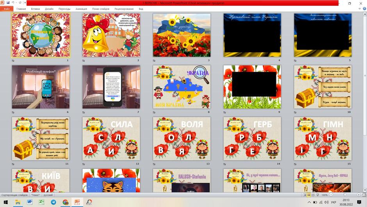This screenshot has height=207, width=367.
Task: Click the русский language indicator
Action: coord(48,195)
